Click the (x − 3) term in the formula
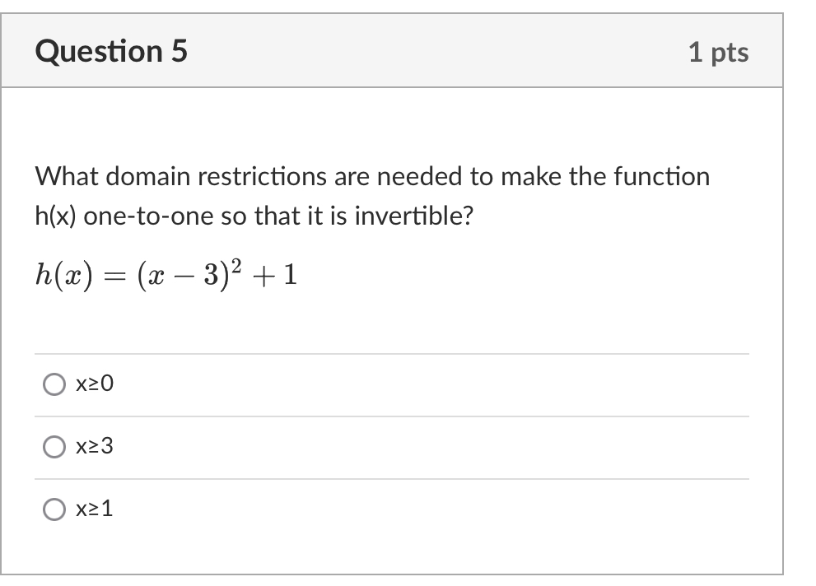The height and width of the screenshot is (586, 816). (183, 276)
